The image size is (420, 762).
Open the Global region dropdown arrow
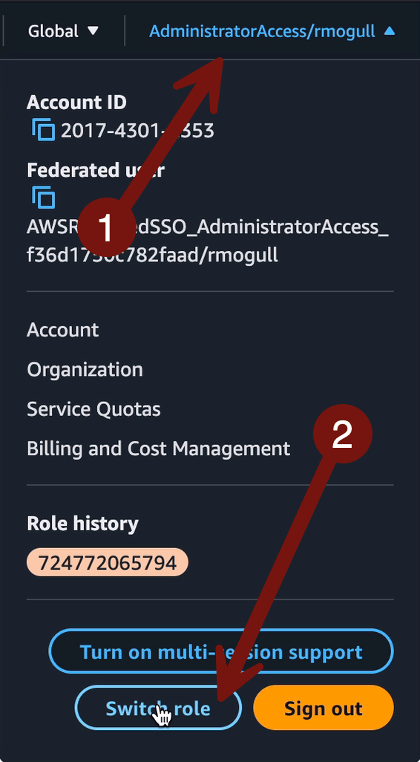tap(93, 31)
